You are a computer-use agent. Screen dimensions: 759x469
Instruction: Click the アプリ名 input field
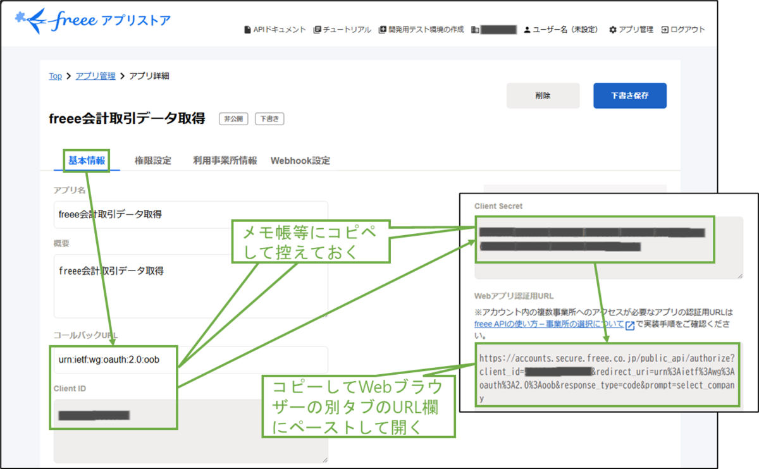coord(191,214)
